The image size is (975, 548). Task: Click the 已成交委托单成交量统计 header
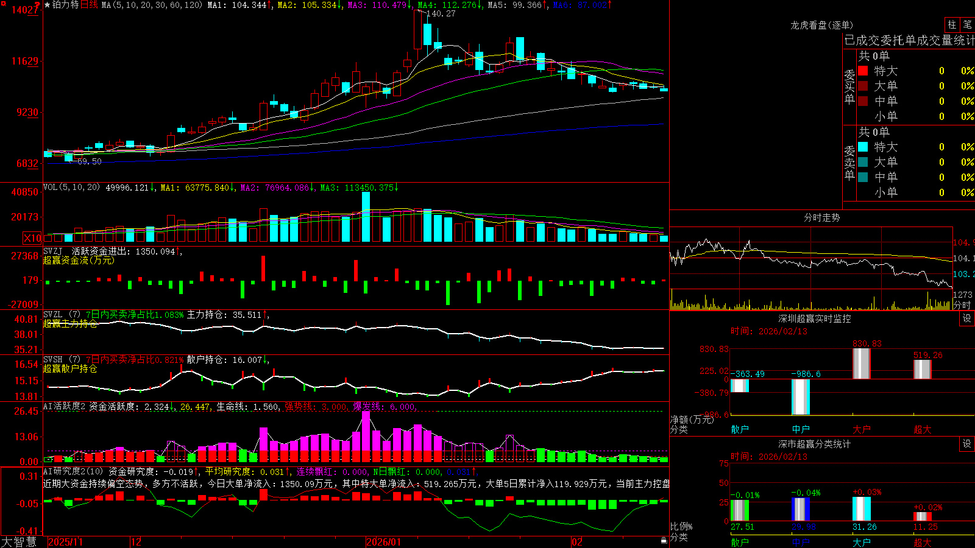click(909, 40)
